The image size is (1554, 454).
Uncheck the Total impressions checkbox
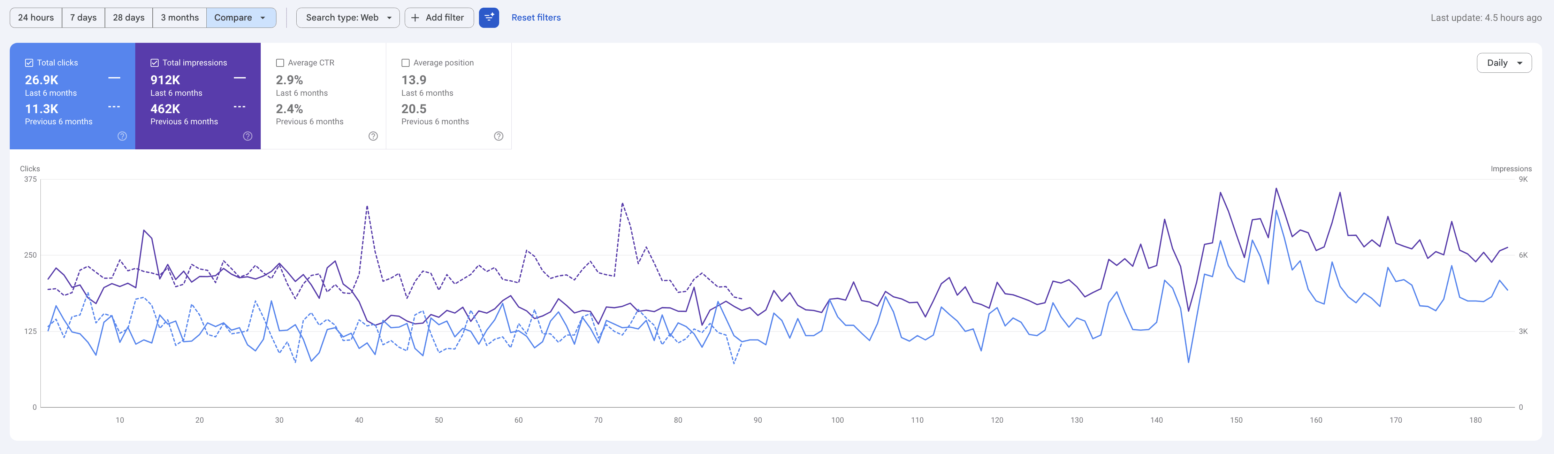click(x=154, y=63)
